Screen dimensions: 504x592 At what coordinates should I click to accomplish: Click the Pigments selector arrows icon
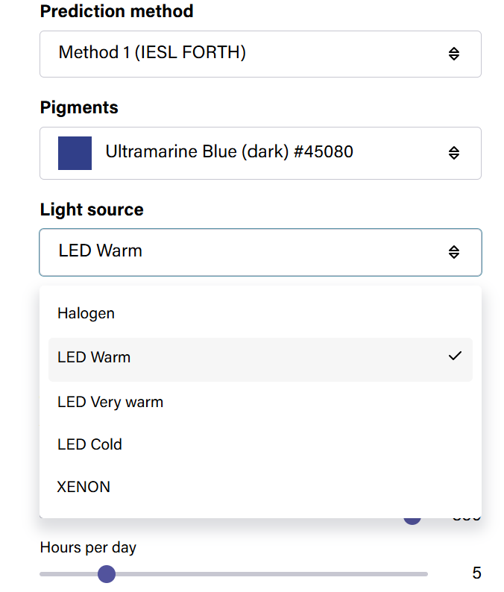(454, 153)
